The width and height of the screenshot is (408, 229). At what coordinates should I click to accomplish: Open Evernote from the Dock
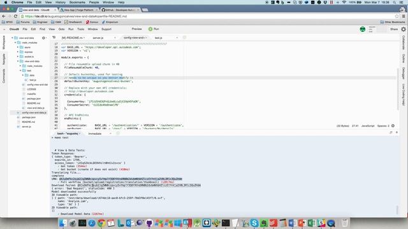pyautogui.click(x=264, y=223)
